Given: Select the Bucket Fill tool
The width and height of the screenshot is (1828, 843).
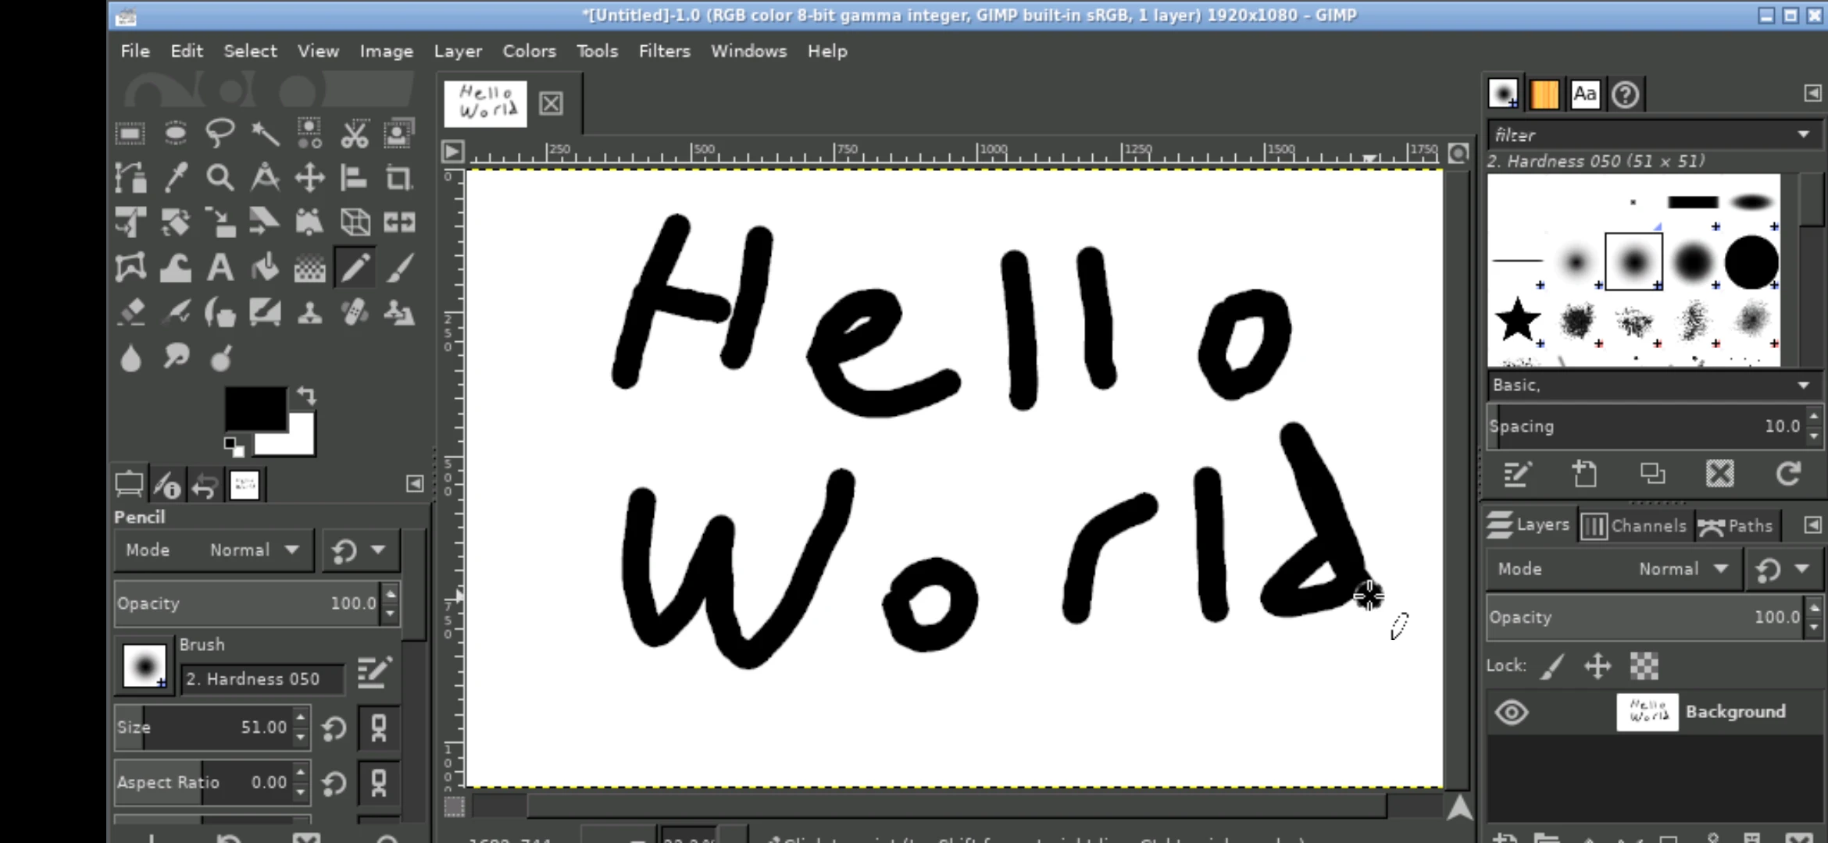Looking at the screenshot, I should [265, 269].
